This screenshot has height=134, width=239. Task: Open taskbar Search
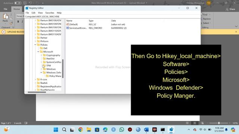(64, 130)
